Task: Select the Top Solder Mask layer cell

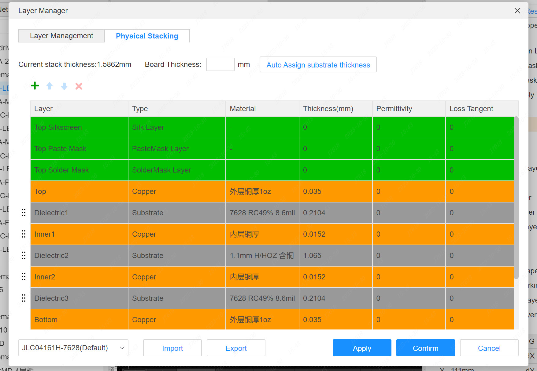Action: click(x=79, y=170)
